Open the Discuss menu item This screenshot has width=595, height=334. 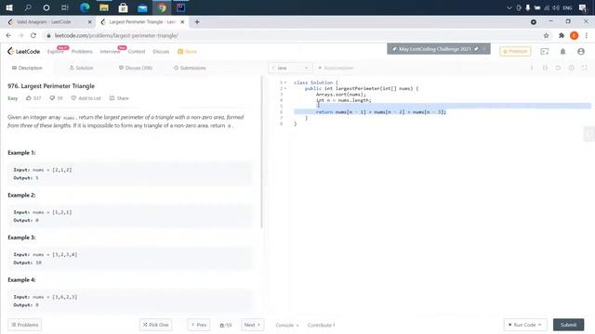(161, 52)
